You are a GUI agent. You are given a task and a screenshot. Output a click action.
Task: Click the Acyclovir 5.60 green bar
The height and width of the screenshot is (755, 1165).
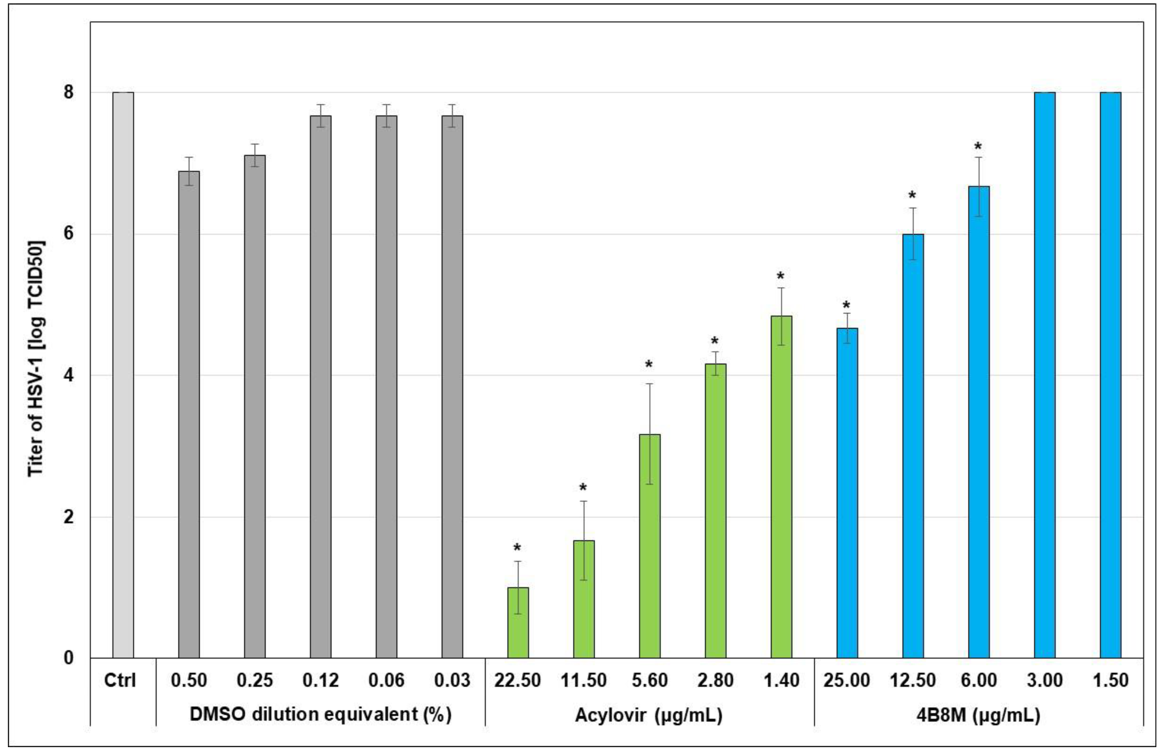click(650, 546)
